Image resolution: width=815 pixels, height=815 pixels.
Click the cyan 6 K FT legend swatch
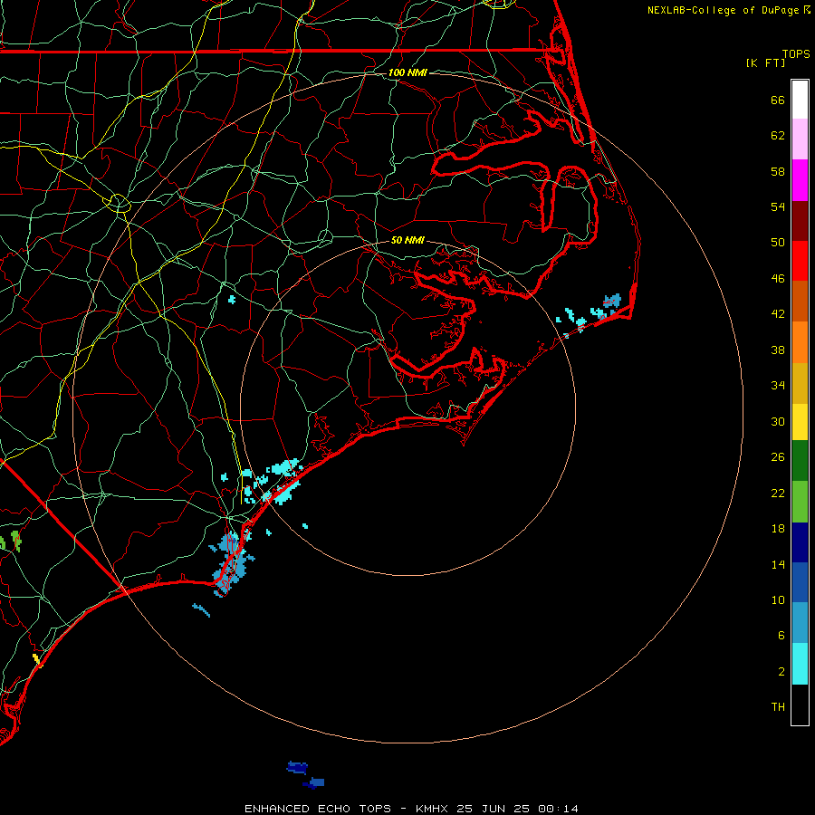800,664
